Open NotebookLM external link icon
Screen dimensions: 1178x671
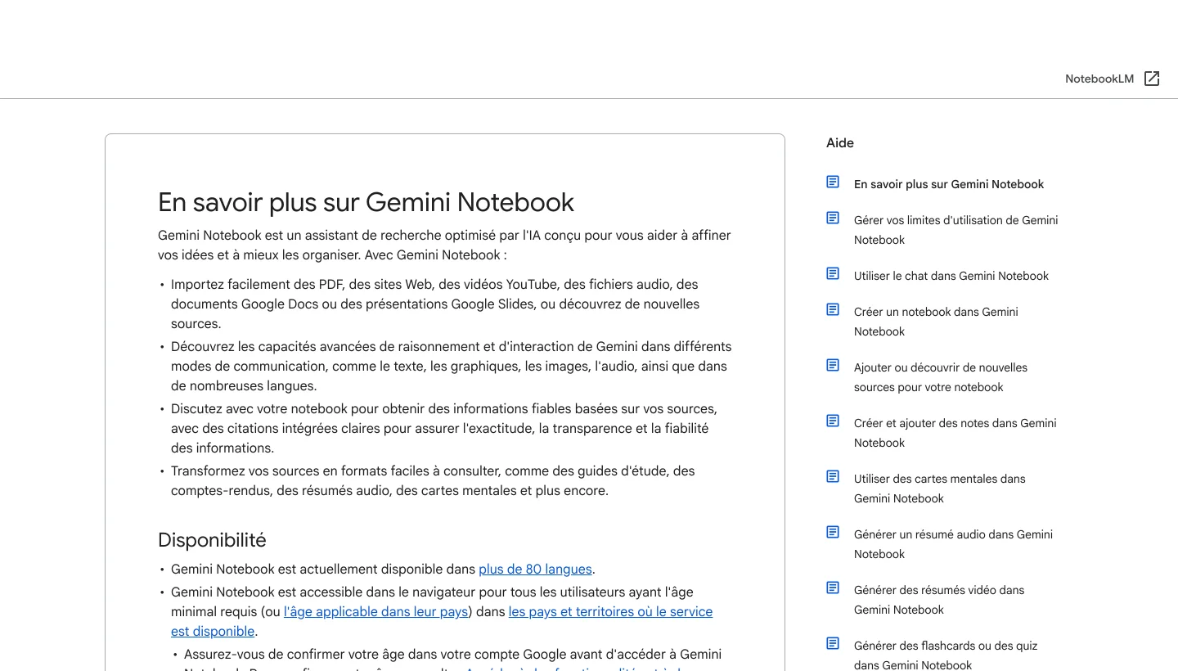click(x=1152, y=79)
